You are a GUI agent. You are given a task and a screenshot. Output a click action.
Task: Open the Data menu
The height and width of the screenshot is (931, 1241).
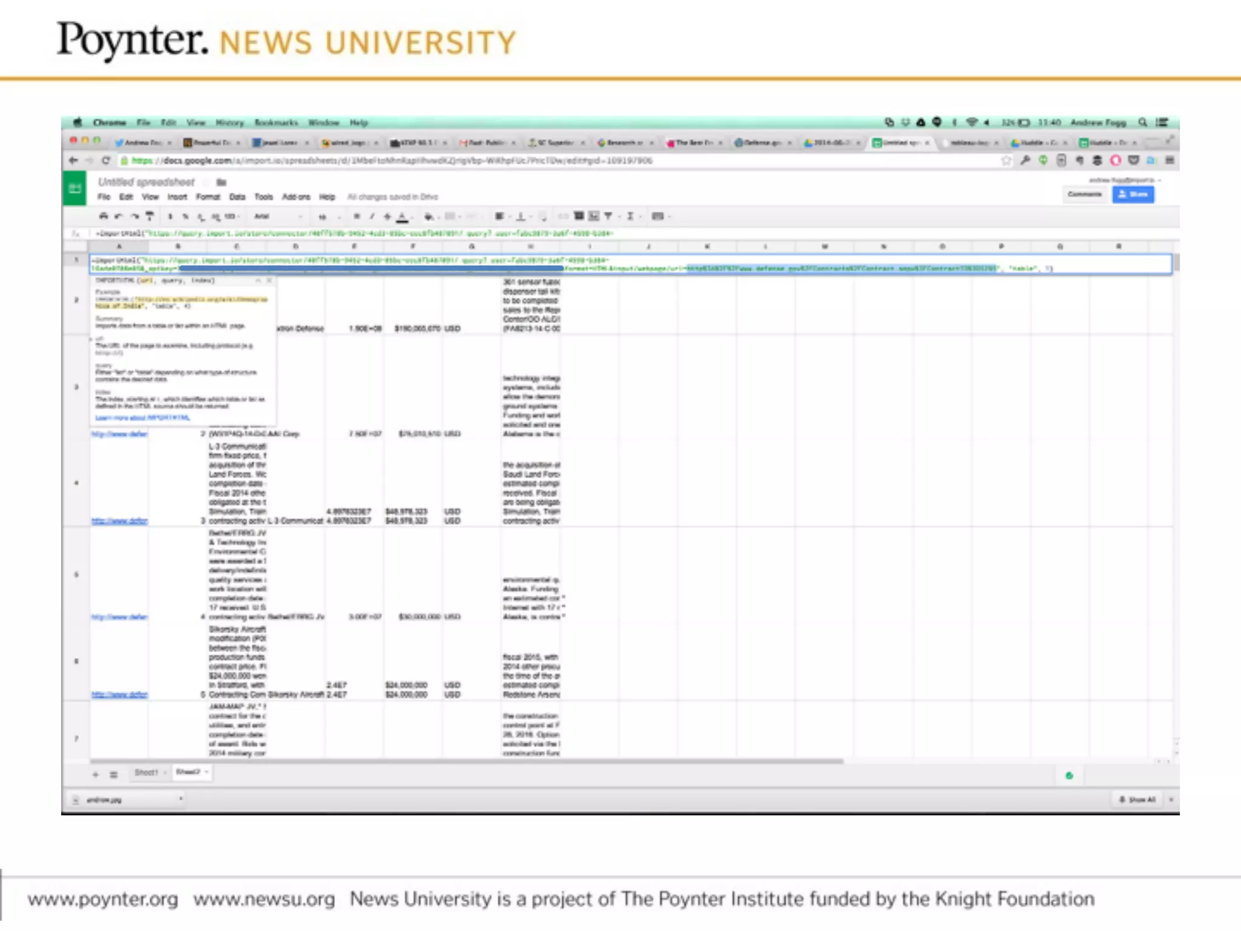[237, 197]
